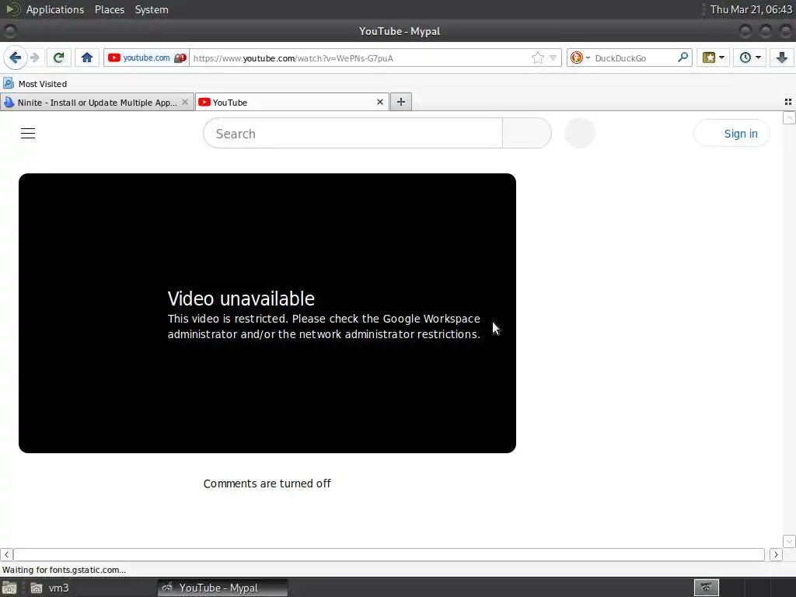Click the YouTube Search field
The height and width of the screenshot is (597, 796).
353,134
